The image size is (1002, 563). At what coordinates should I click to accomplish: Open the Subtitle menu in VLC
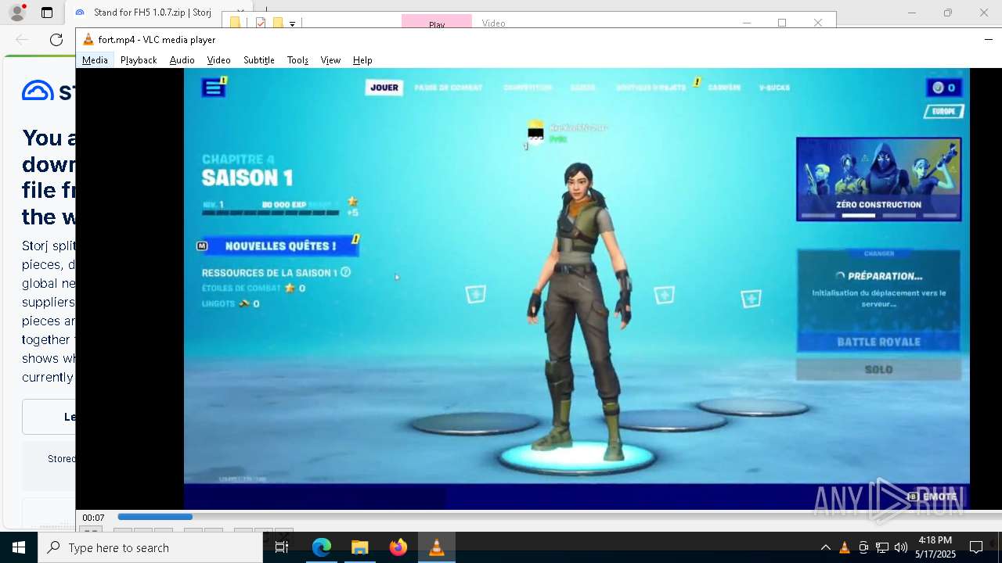[258, 60]
